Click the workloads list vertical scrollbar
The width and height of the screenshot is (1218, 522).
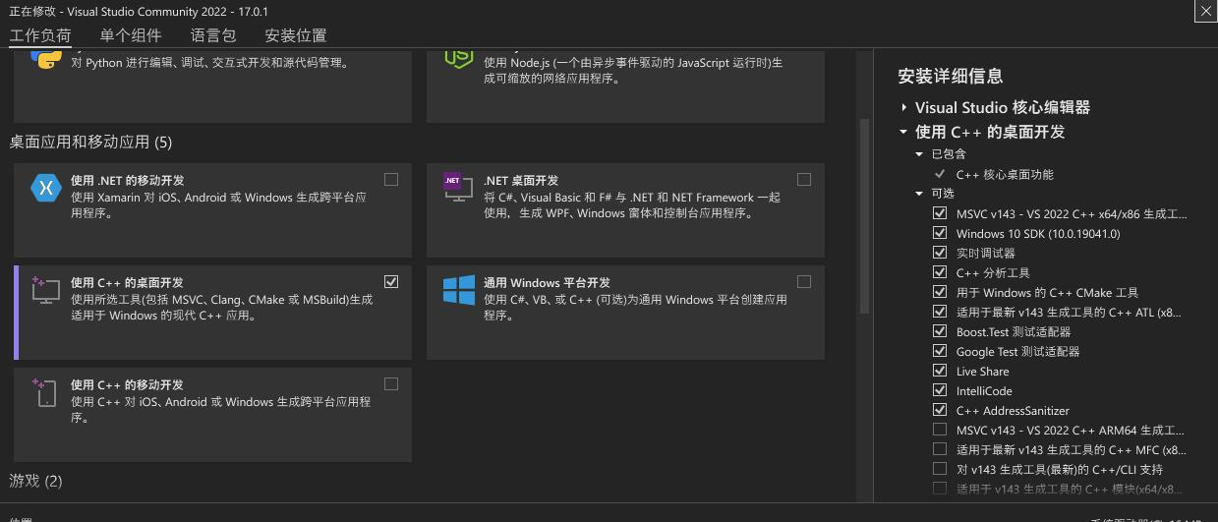(864, 216)
